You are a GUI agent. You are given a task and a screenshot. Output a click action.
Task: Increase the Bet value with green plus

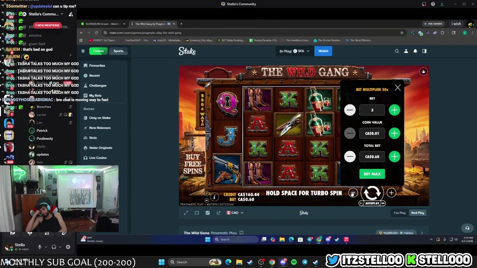coord(394,110)
